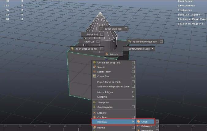Choose the Difference boolean operation
Image resolution: width=207 pixels, height=131 pixels.
pos(146,126)
